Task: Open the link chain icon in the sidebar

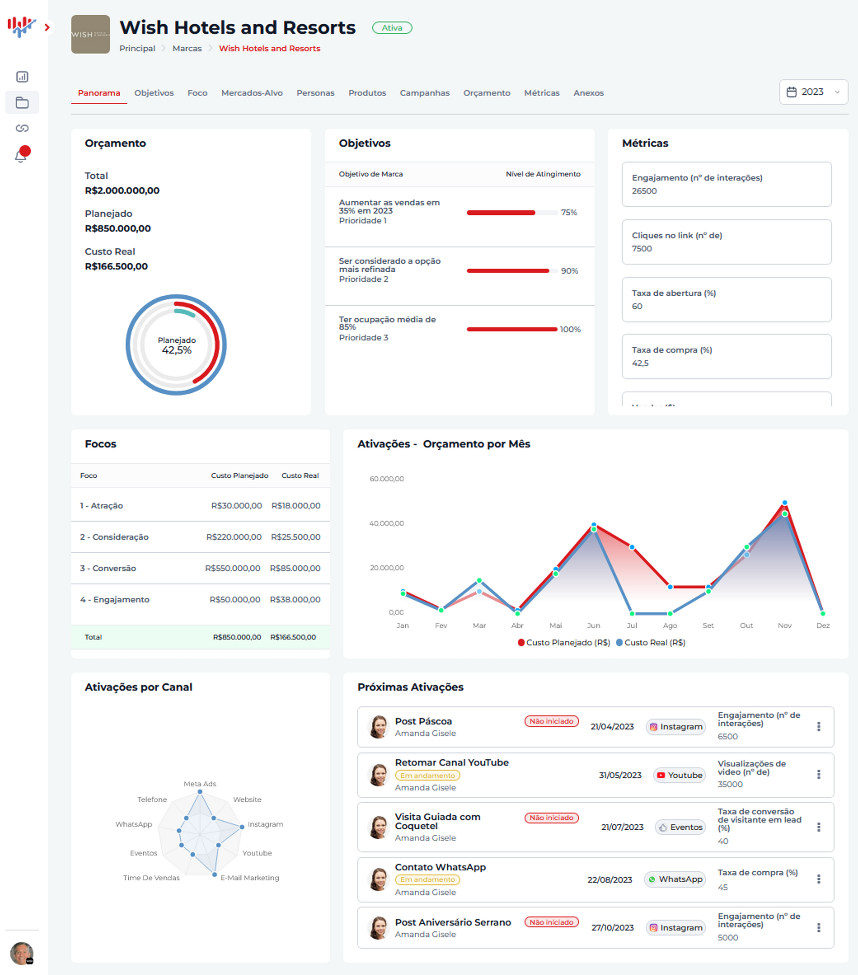Action: pos(22,128)
